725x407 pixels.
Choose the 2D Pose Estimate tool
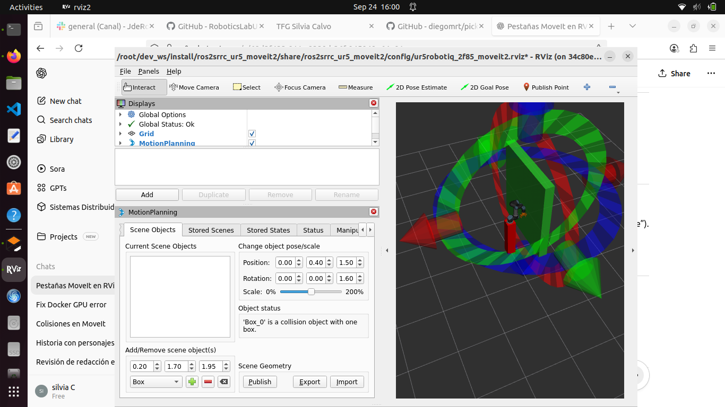(x=417, y=87)
